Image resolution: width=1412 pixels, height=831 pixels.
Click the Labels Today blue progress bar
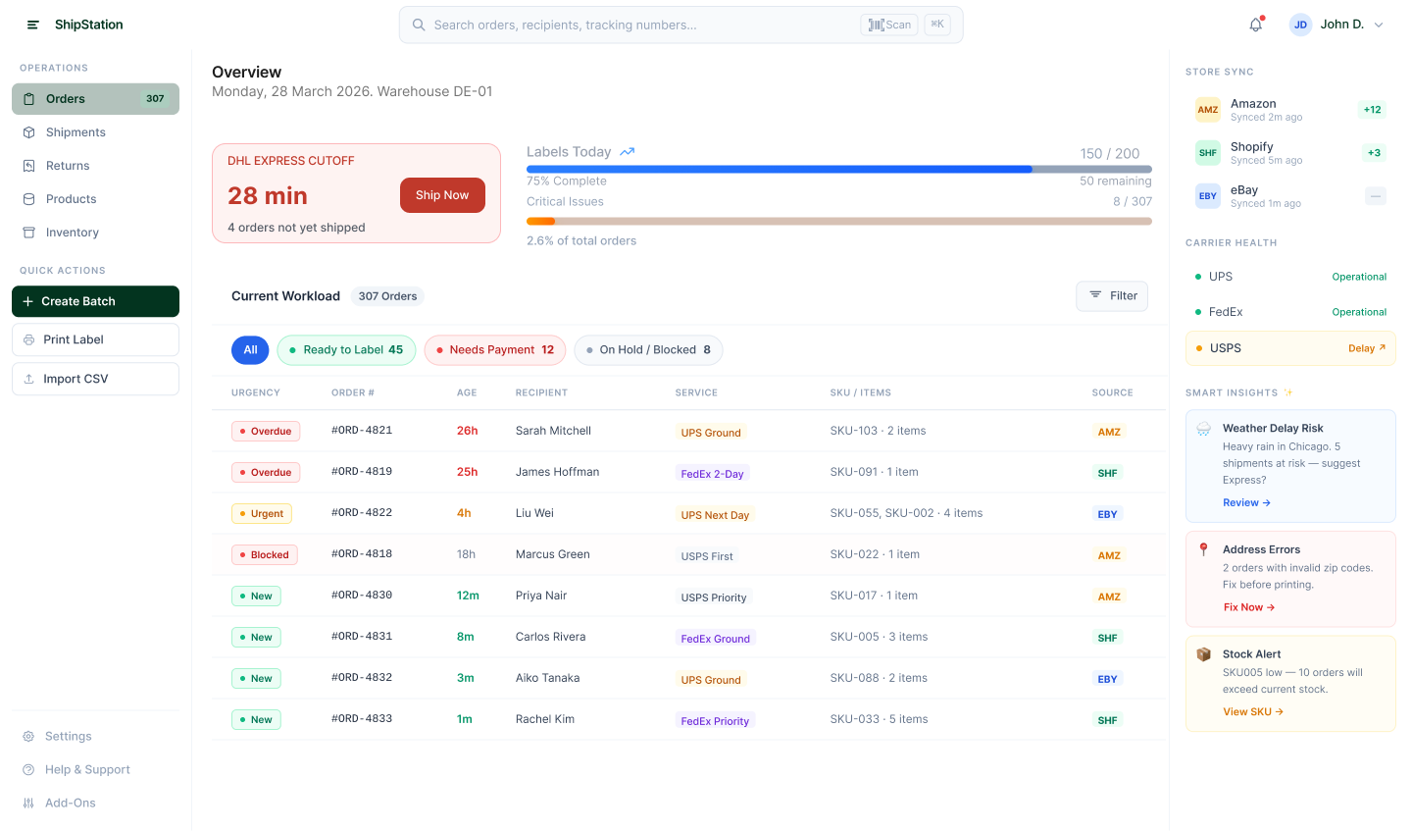point(779,169)
